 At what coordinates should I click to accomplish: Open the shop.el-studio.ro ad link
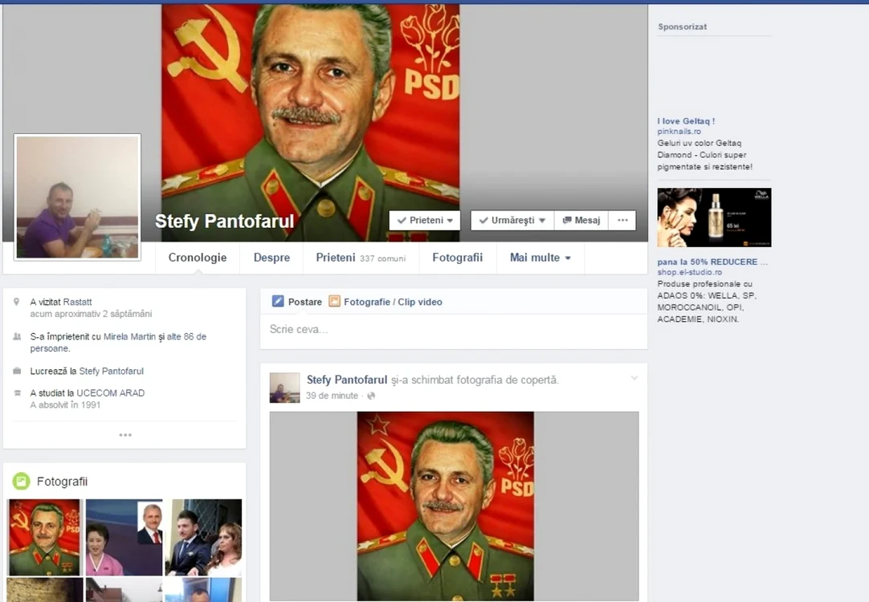[x=689, y=272]
